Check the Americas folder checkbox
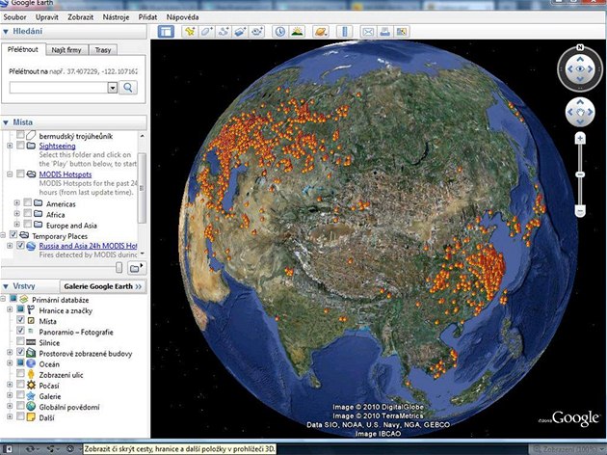 [28, 202]
